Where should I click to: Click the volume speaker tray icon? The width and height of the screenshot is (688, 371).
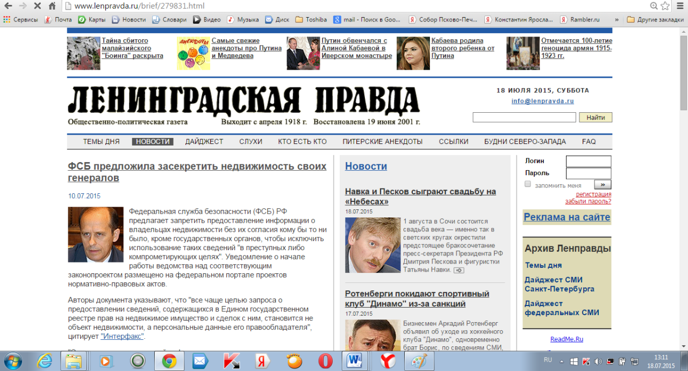pyautogui.click(x=598, y=361)
